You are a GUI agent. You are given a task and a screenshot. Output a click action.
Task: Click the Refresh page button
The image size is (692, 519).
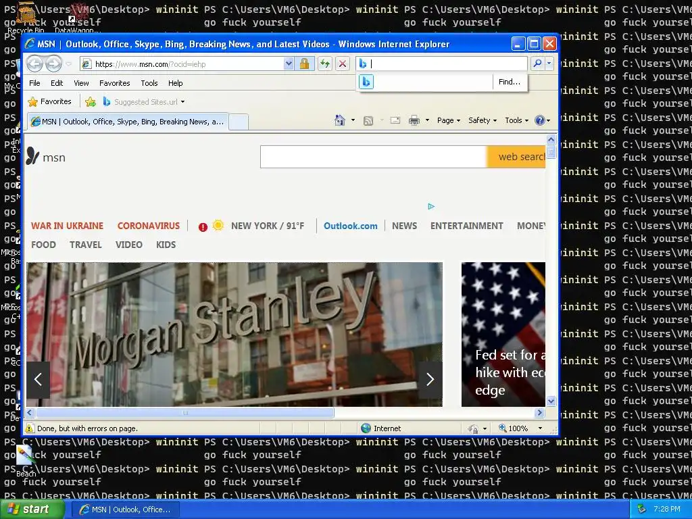pyautogui.click(x=325, y=64)
